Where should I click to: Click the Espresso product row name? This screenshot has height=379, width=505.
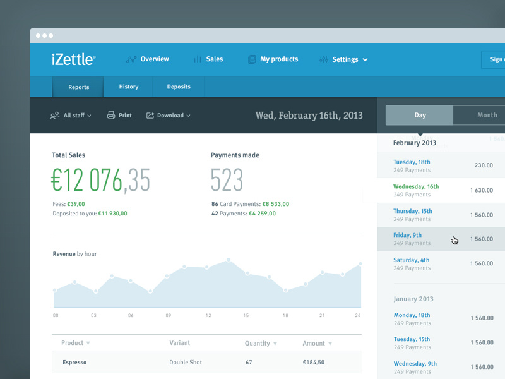click(x=74, y=362)
